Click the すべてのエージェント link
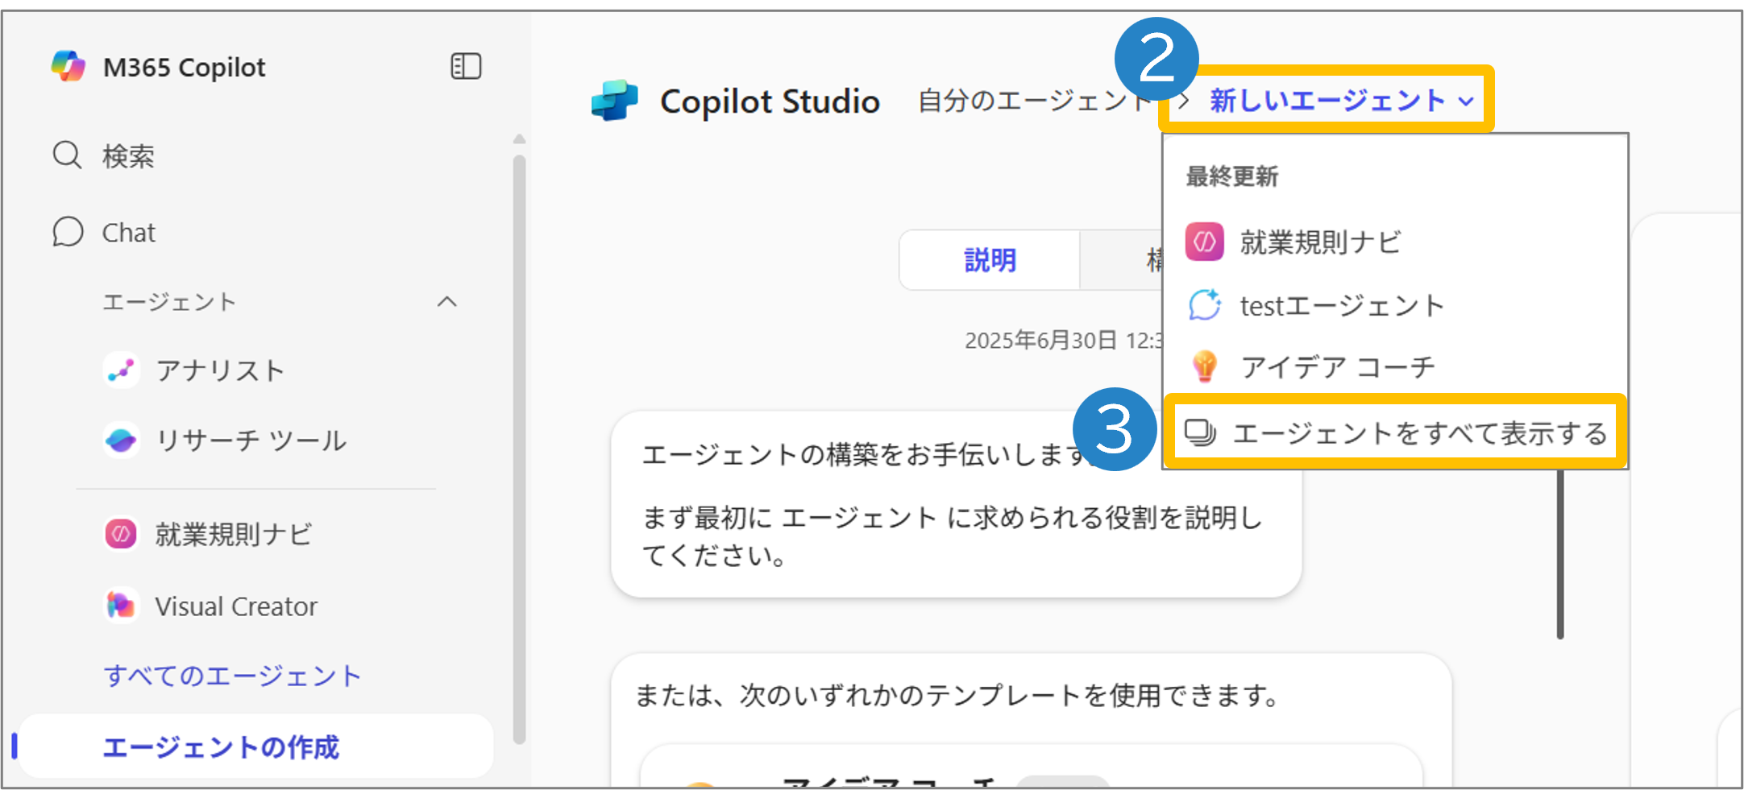This screenshot has height=790, width=1744. coord(232,676)
